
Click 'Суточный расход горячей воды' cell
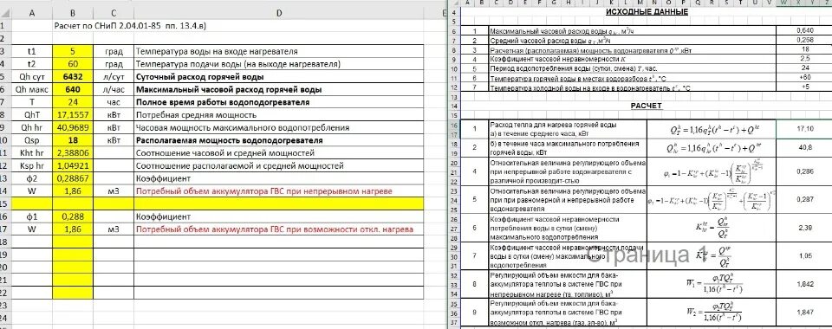(x=278, y=77)
